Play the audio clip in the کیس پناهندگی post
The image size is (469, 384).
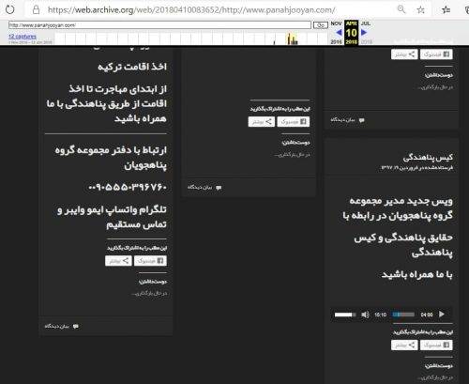coord(442,314)
